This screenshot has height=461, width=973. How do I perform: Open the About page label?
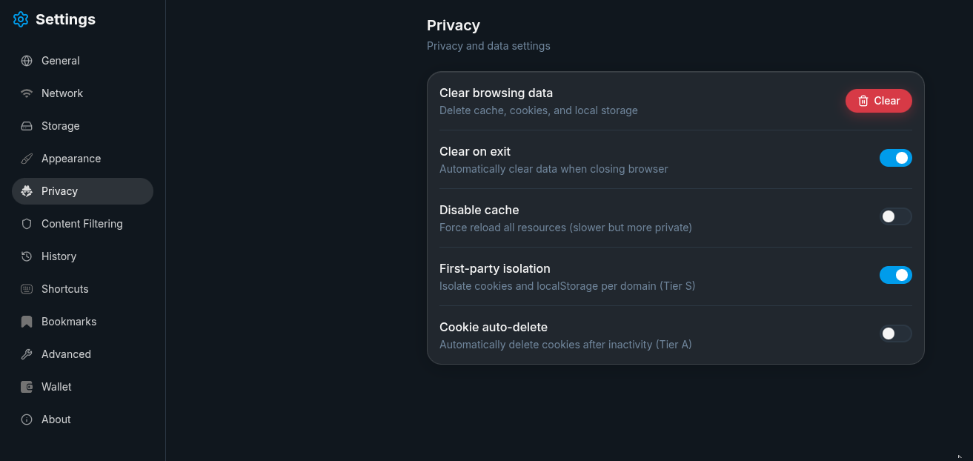click(56, 419)
